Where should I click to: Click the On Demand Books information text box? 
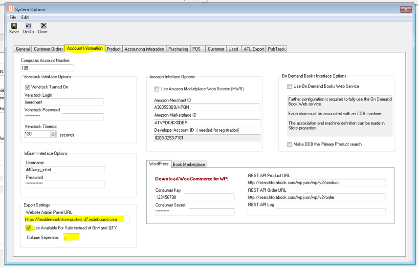pyautogui.click(x=340, y=116)
